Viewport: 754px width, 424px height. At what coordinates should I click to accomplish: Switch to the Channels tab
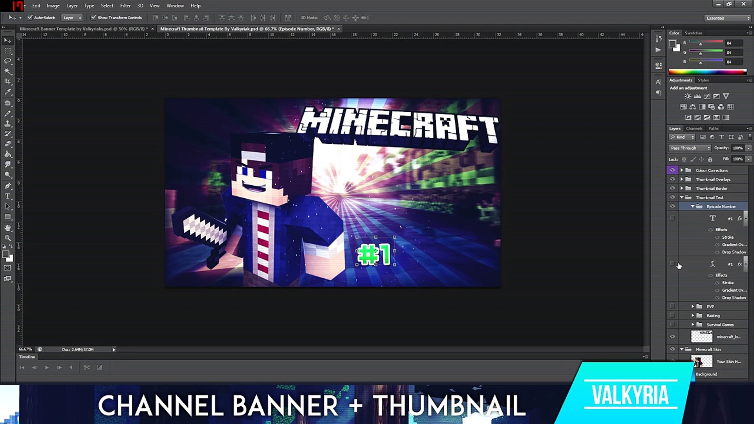694,128
